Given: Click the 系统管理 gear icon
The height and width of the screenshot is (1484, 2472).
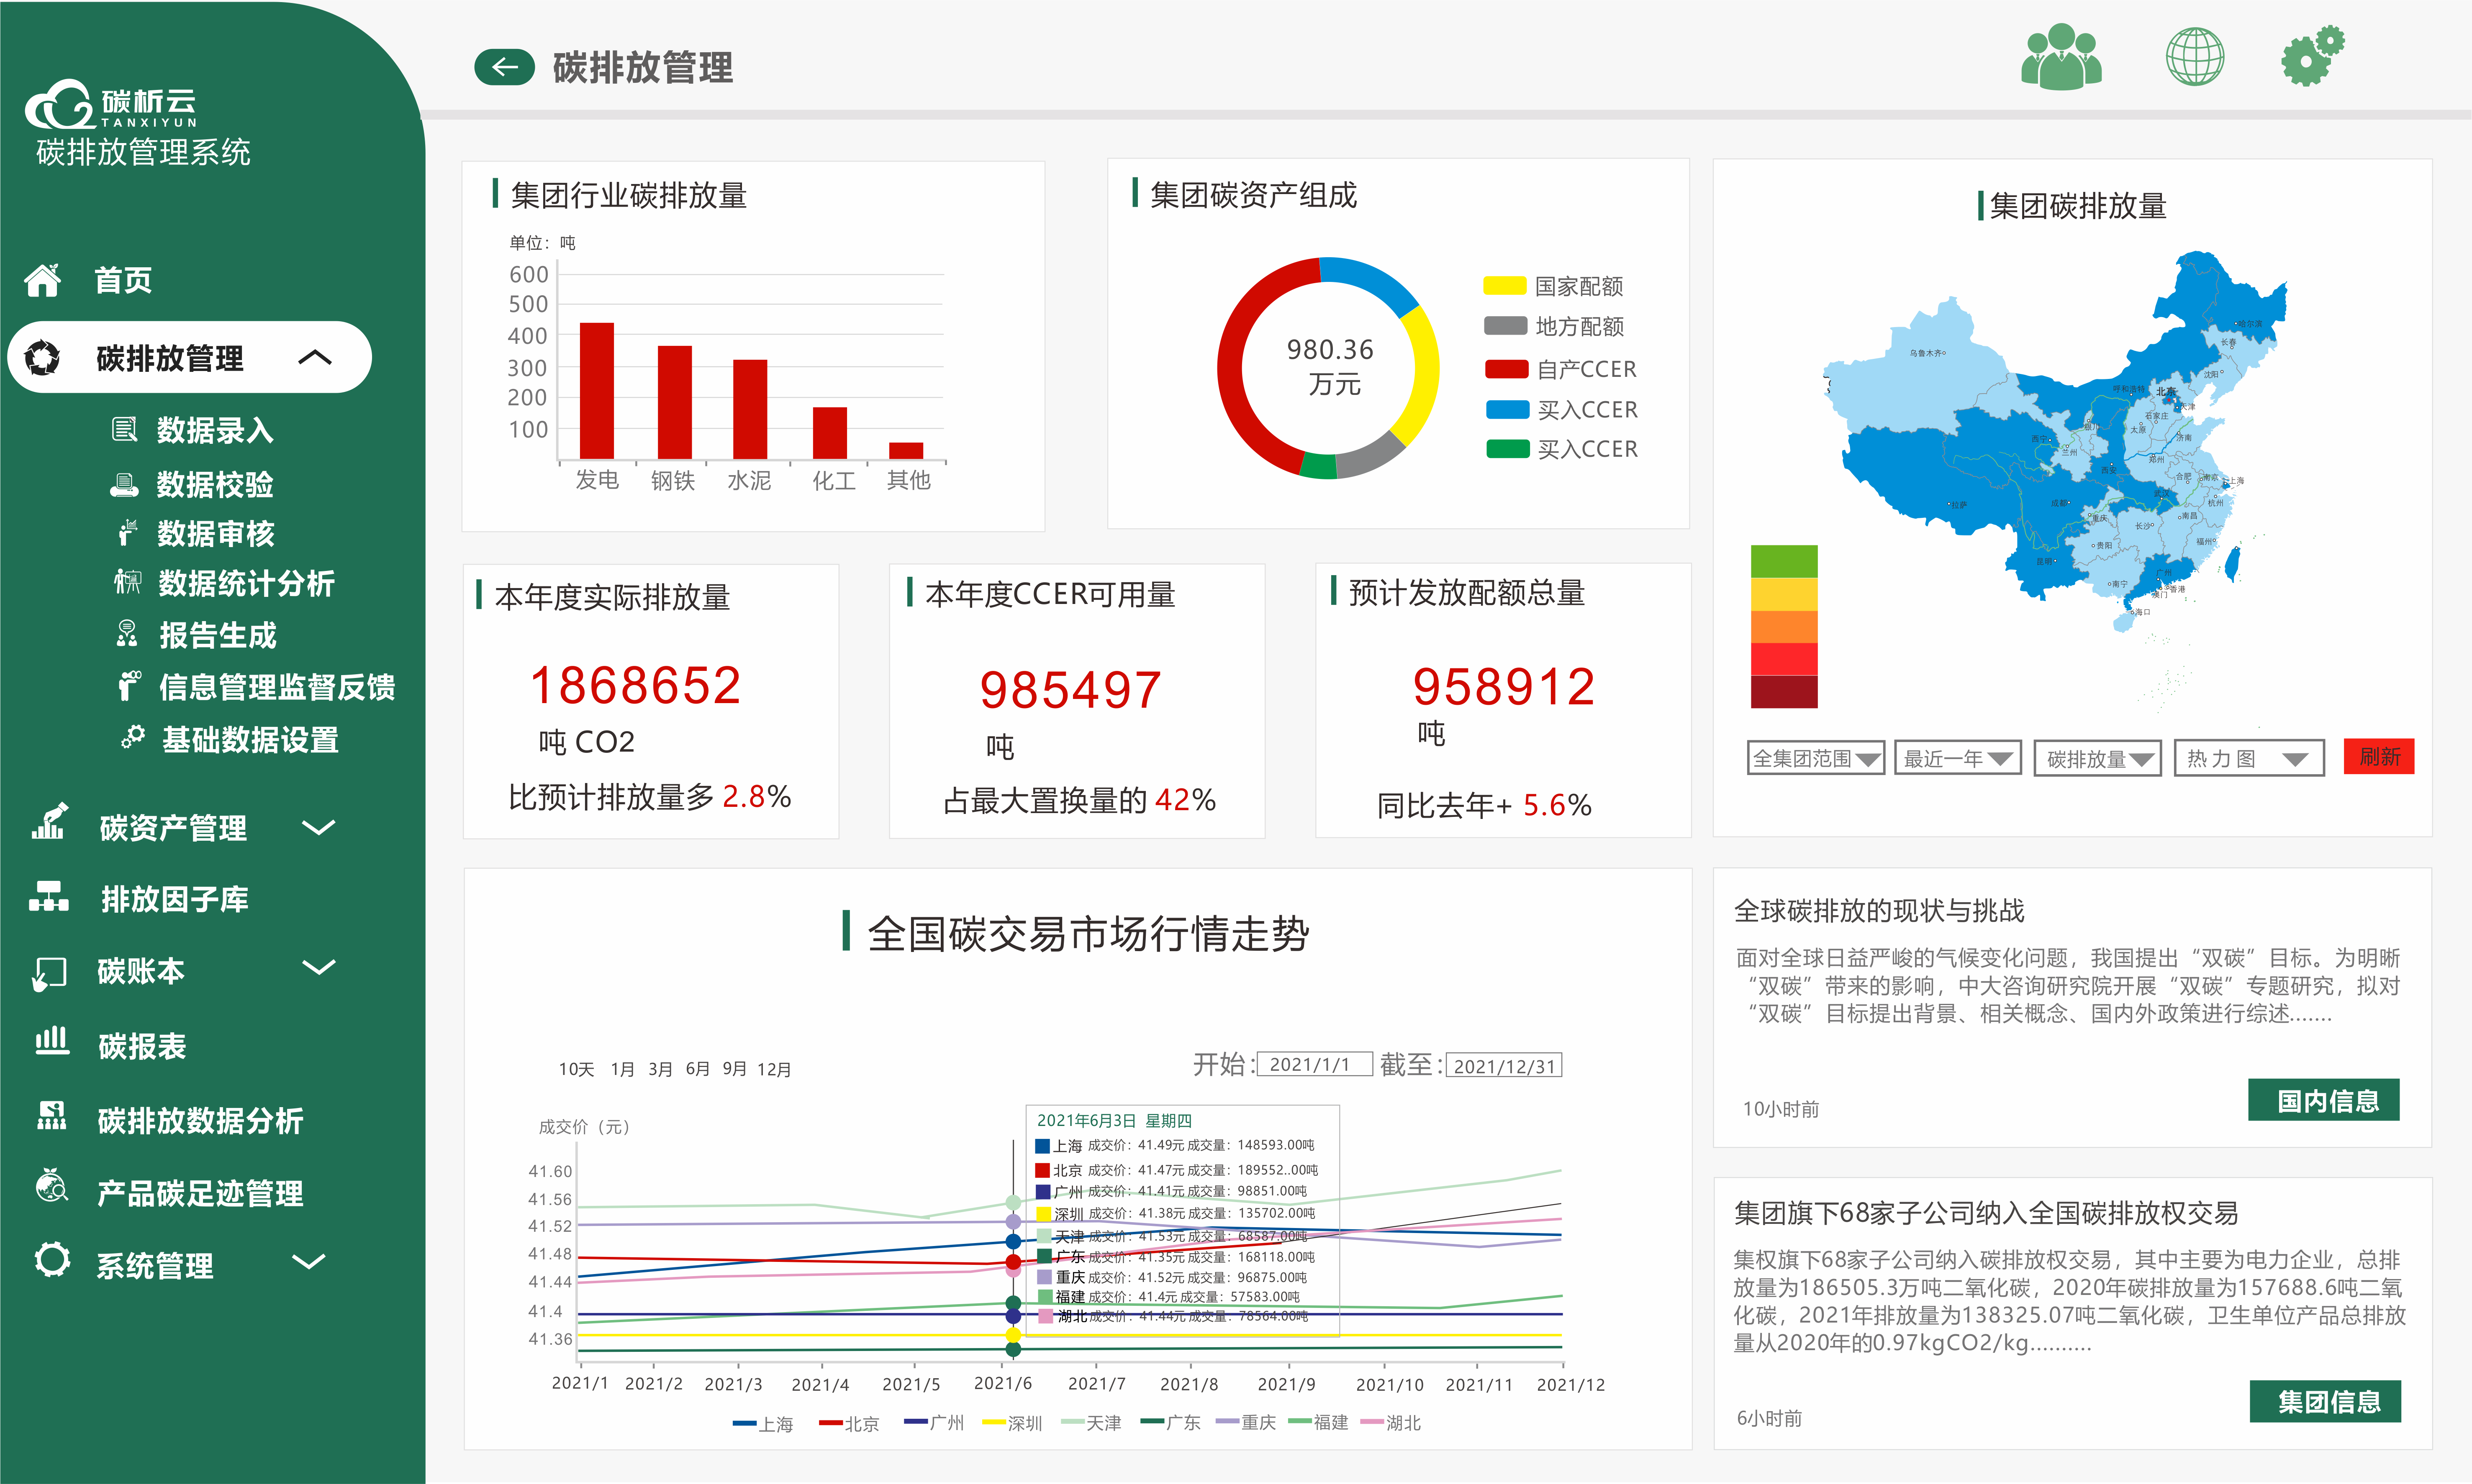Looking at the screenshot, I should [52, 1260].
